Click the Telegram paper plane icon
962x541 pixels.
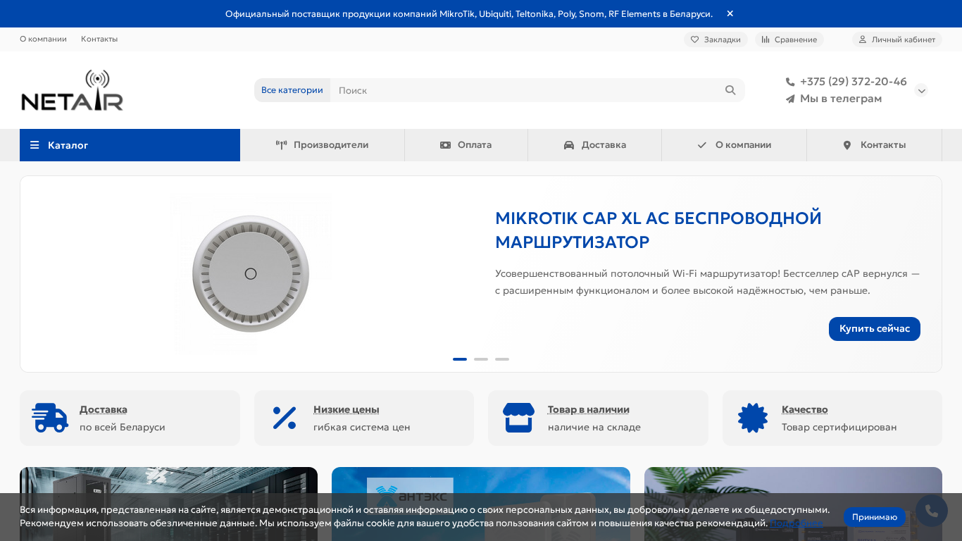pos(790,99)
